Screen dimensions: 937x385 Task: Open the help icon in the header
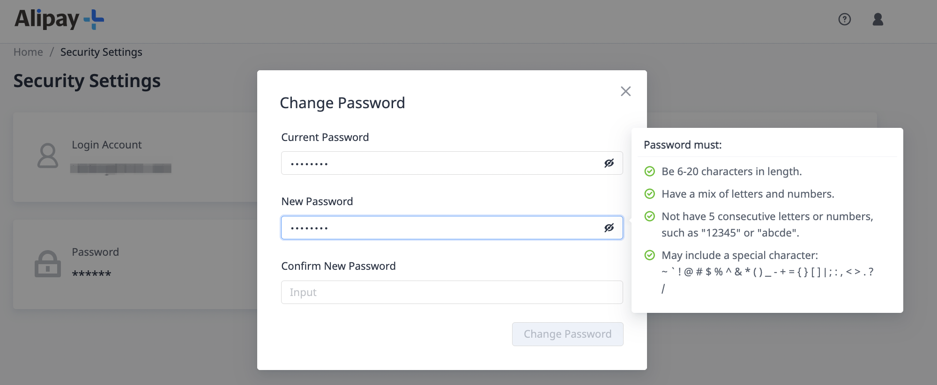pos(844,20)
